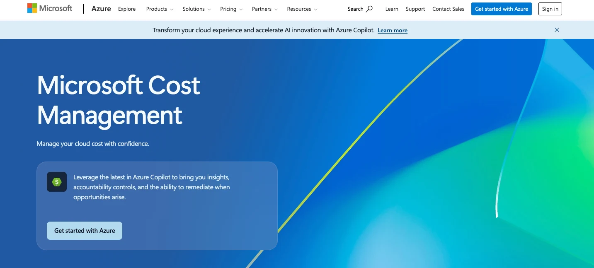Click the Search magnifier icon
The width and height of the screenshot is (594, 268).
click(x=369, y=9)
